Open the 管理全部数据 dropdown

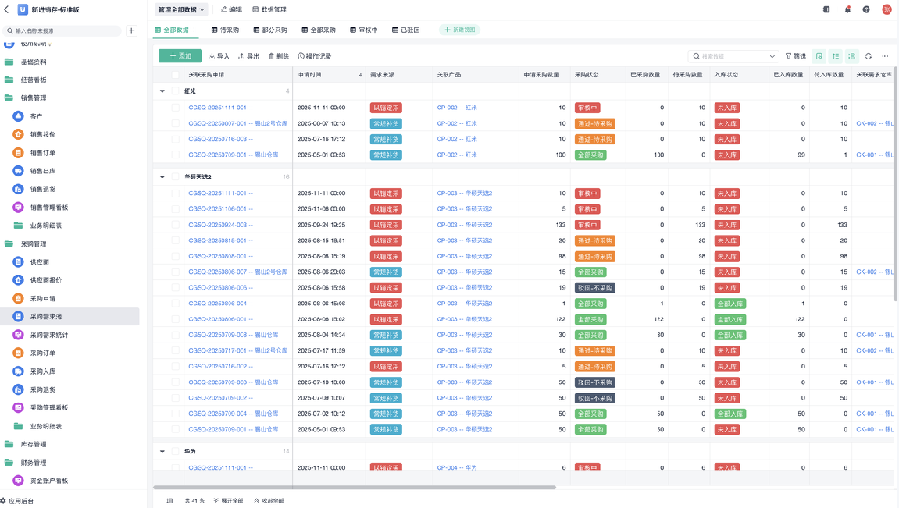(181, 10)
